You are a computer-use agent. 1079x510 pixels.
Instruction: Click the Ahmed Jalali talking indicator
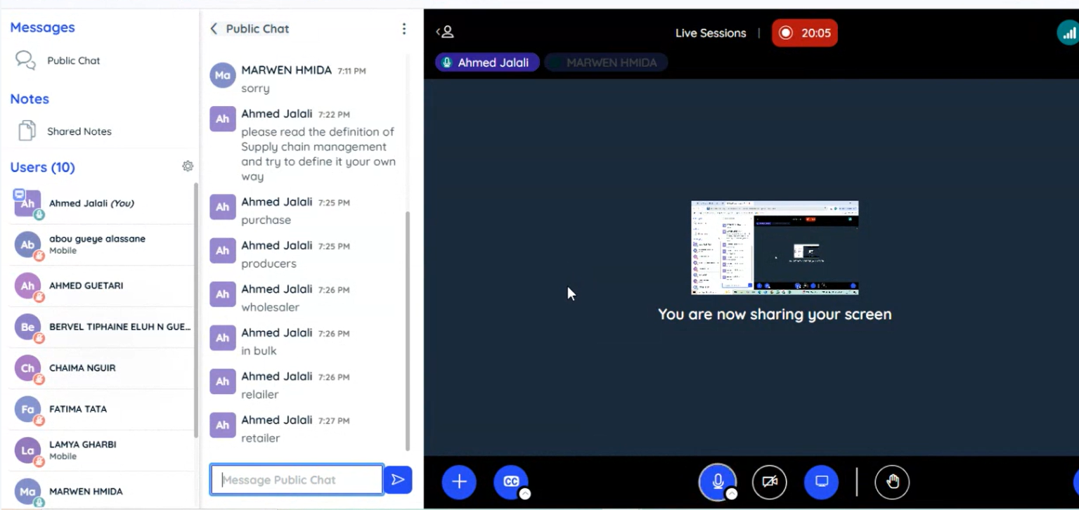click(x=486, y=63)
